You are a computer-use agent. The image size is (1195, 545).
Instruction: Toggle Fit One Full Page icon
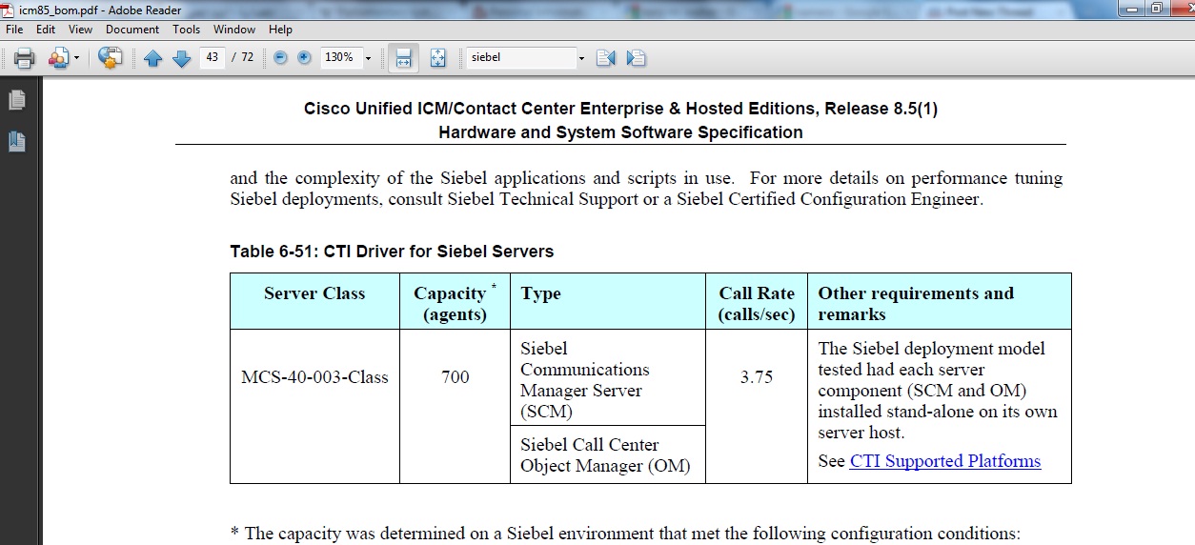(437, 58)
